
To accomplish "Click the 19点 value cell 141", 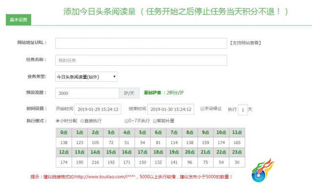I will 174,162.
